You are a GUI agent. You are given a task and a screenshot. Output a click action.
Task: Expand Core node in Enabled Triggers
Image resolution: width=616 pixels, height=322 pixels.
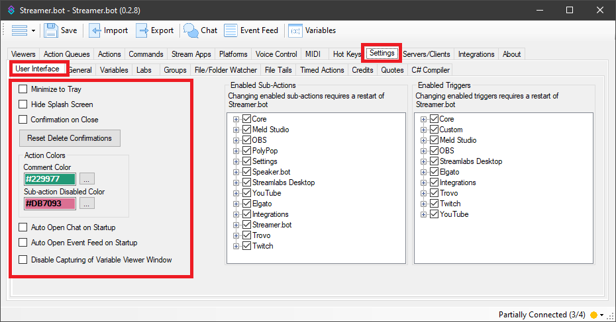pyautogui.click(x=423, y=119)
